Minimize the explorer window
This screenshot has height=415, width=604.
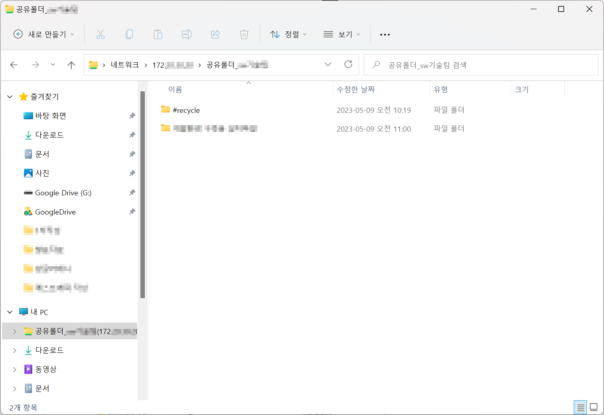[x=533, y=9]
